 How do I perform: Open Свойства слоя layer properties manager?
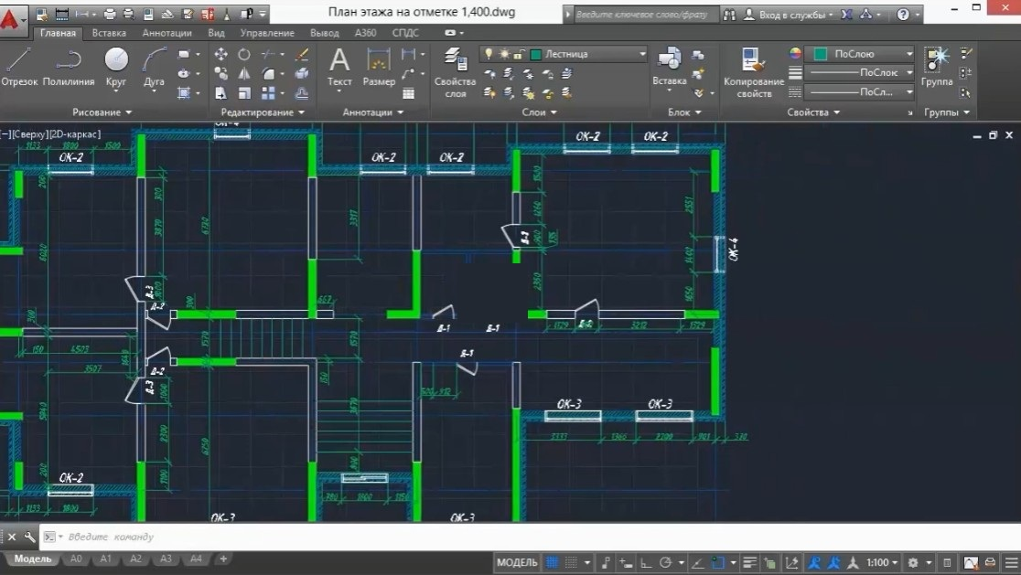point(456,72)
